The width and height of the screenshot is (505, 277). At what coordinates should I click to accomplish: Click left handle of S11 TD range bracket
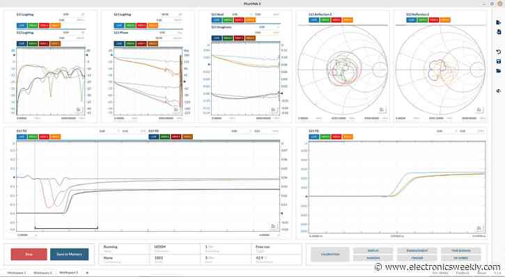tap(35, 228)
